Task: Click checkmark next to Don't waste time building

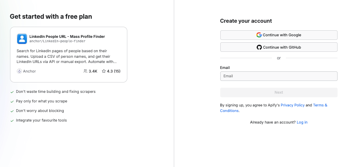Action: click(x=12, y=92)
